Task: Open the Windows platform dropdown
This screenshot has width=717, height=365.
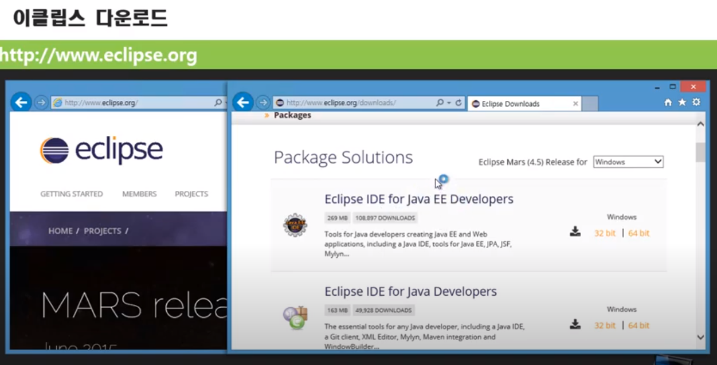Action: pyautogui.click(x=628, y=162)
